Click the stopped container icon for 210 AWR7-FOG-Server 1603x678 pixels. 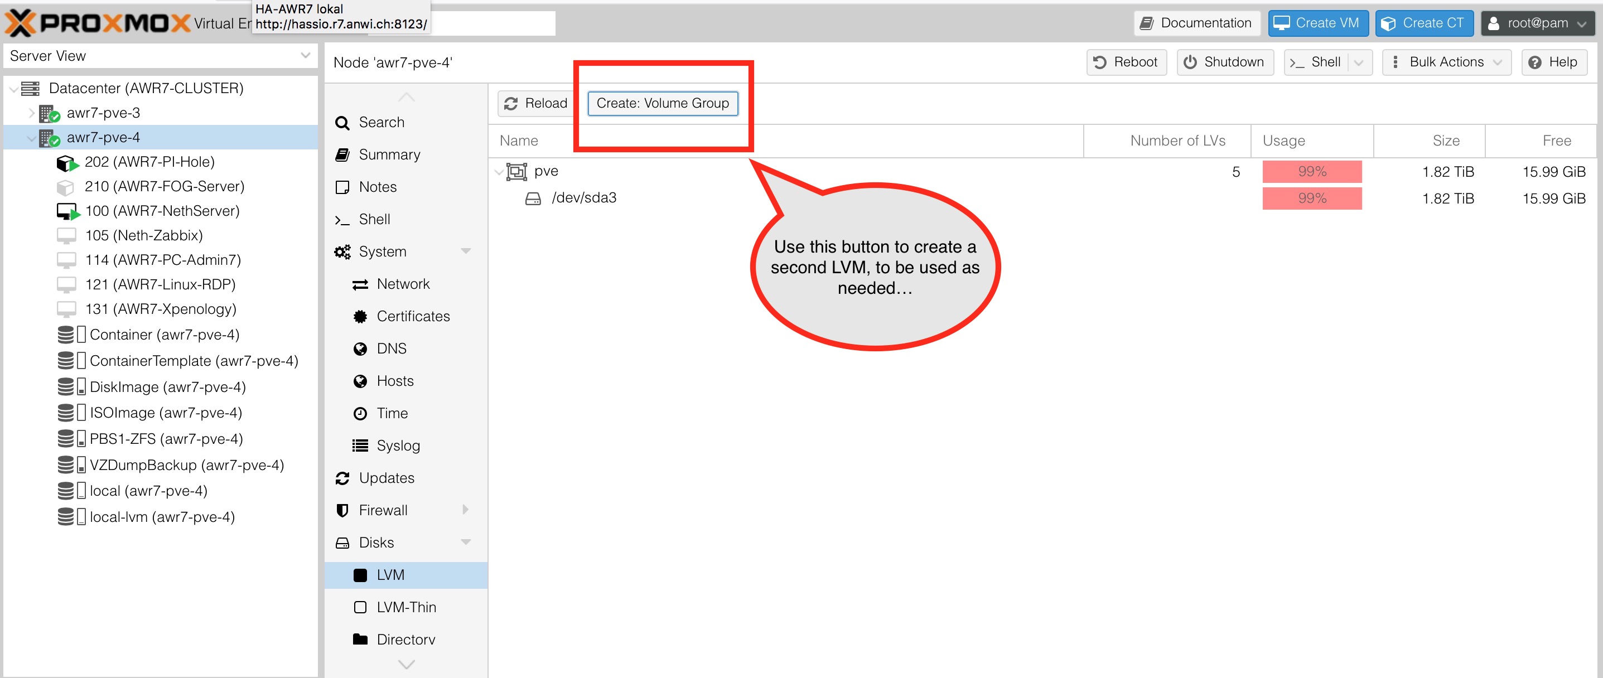[x=65, y=187]
